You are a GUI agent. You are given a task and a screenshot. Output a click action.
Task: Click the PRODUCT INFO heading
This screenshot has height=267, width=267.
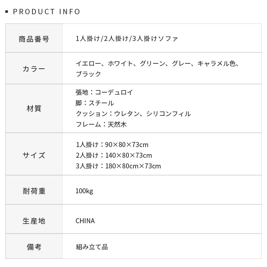coord(47,12)
